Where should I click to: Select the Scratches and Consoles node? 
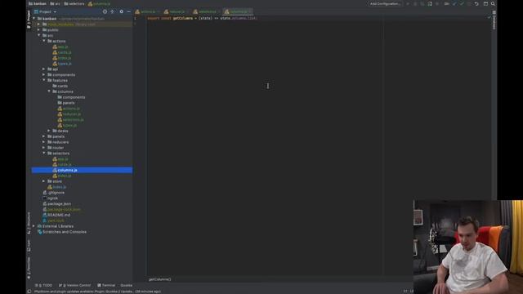pos(62,232)
